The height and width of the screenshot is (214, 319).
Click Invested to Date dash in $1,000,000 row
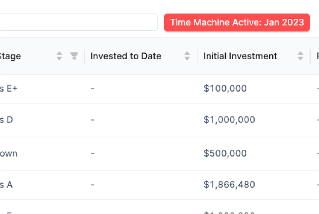[x=93, y=120]
